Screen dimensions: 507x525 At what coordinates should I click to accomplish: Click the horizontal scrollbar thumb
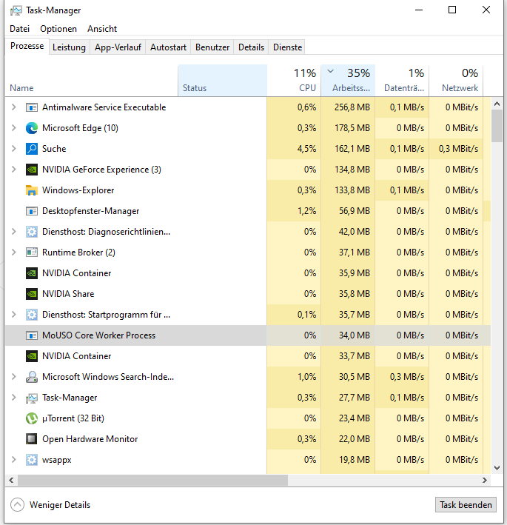[x=153, y=480]
